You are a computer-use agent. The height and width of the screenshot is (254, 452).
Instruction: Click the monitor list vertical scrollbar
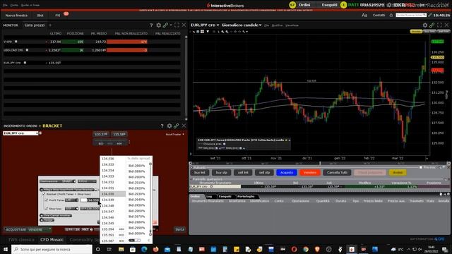tap(186, 78)
